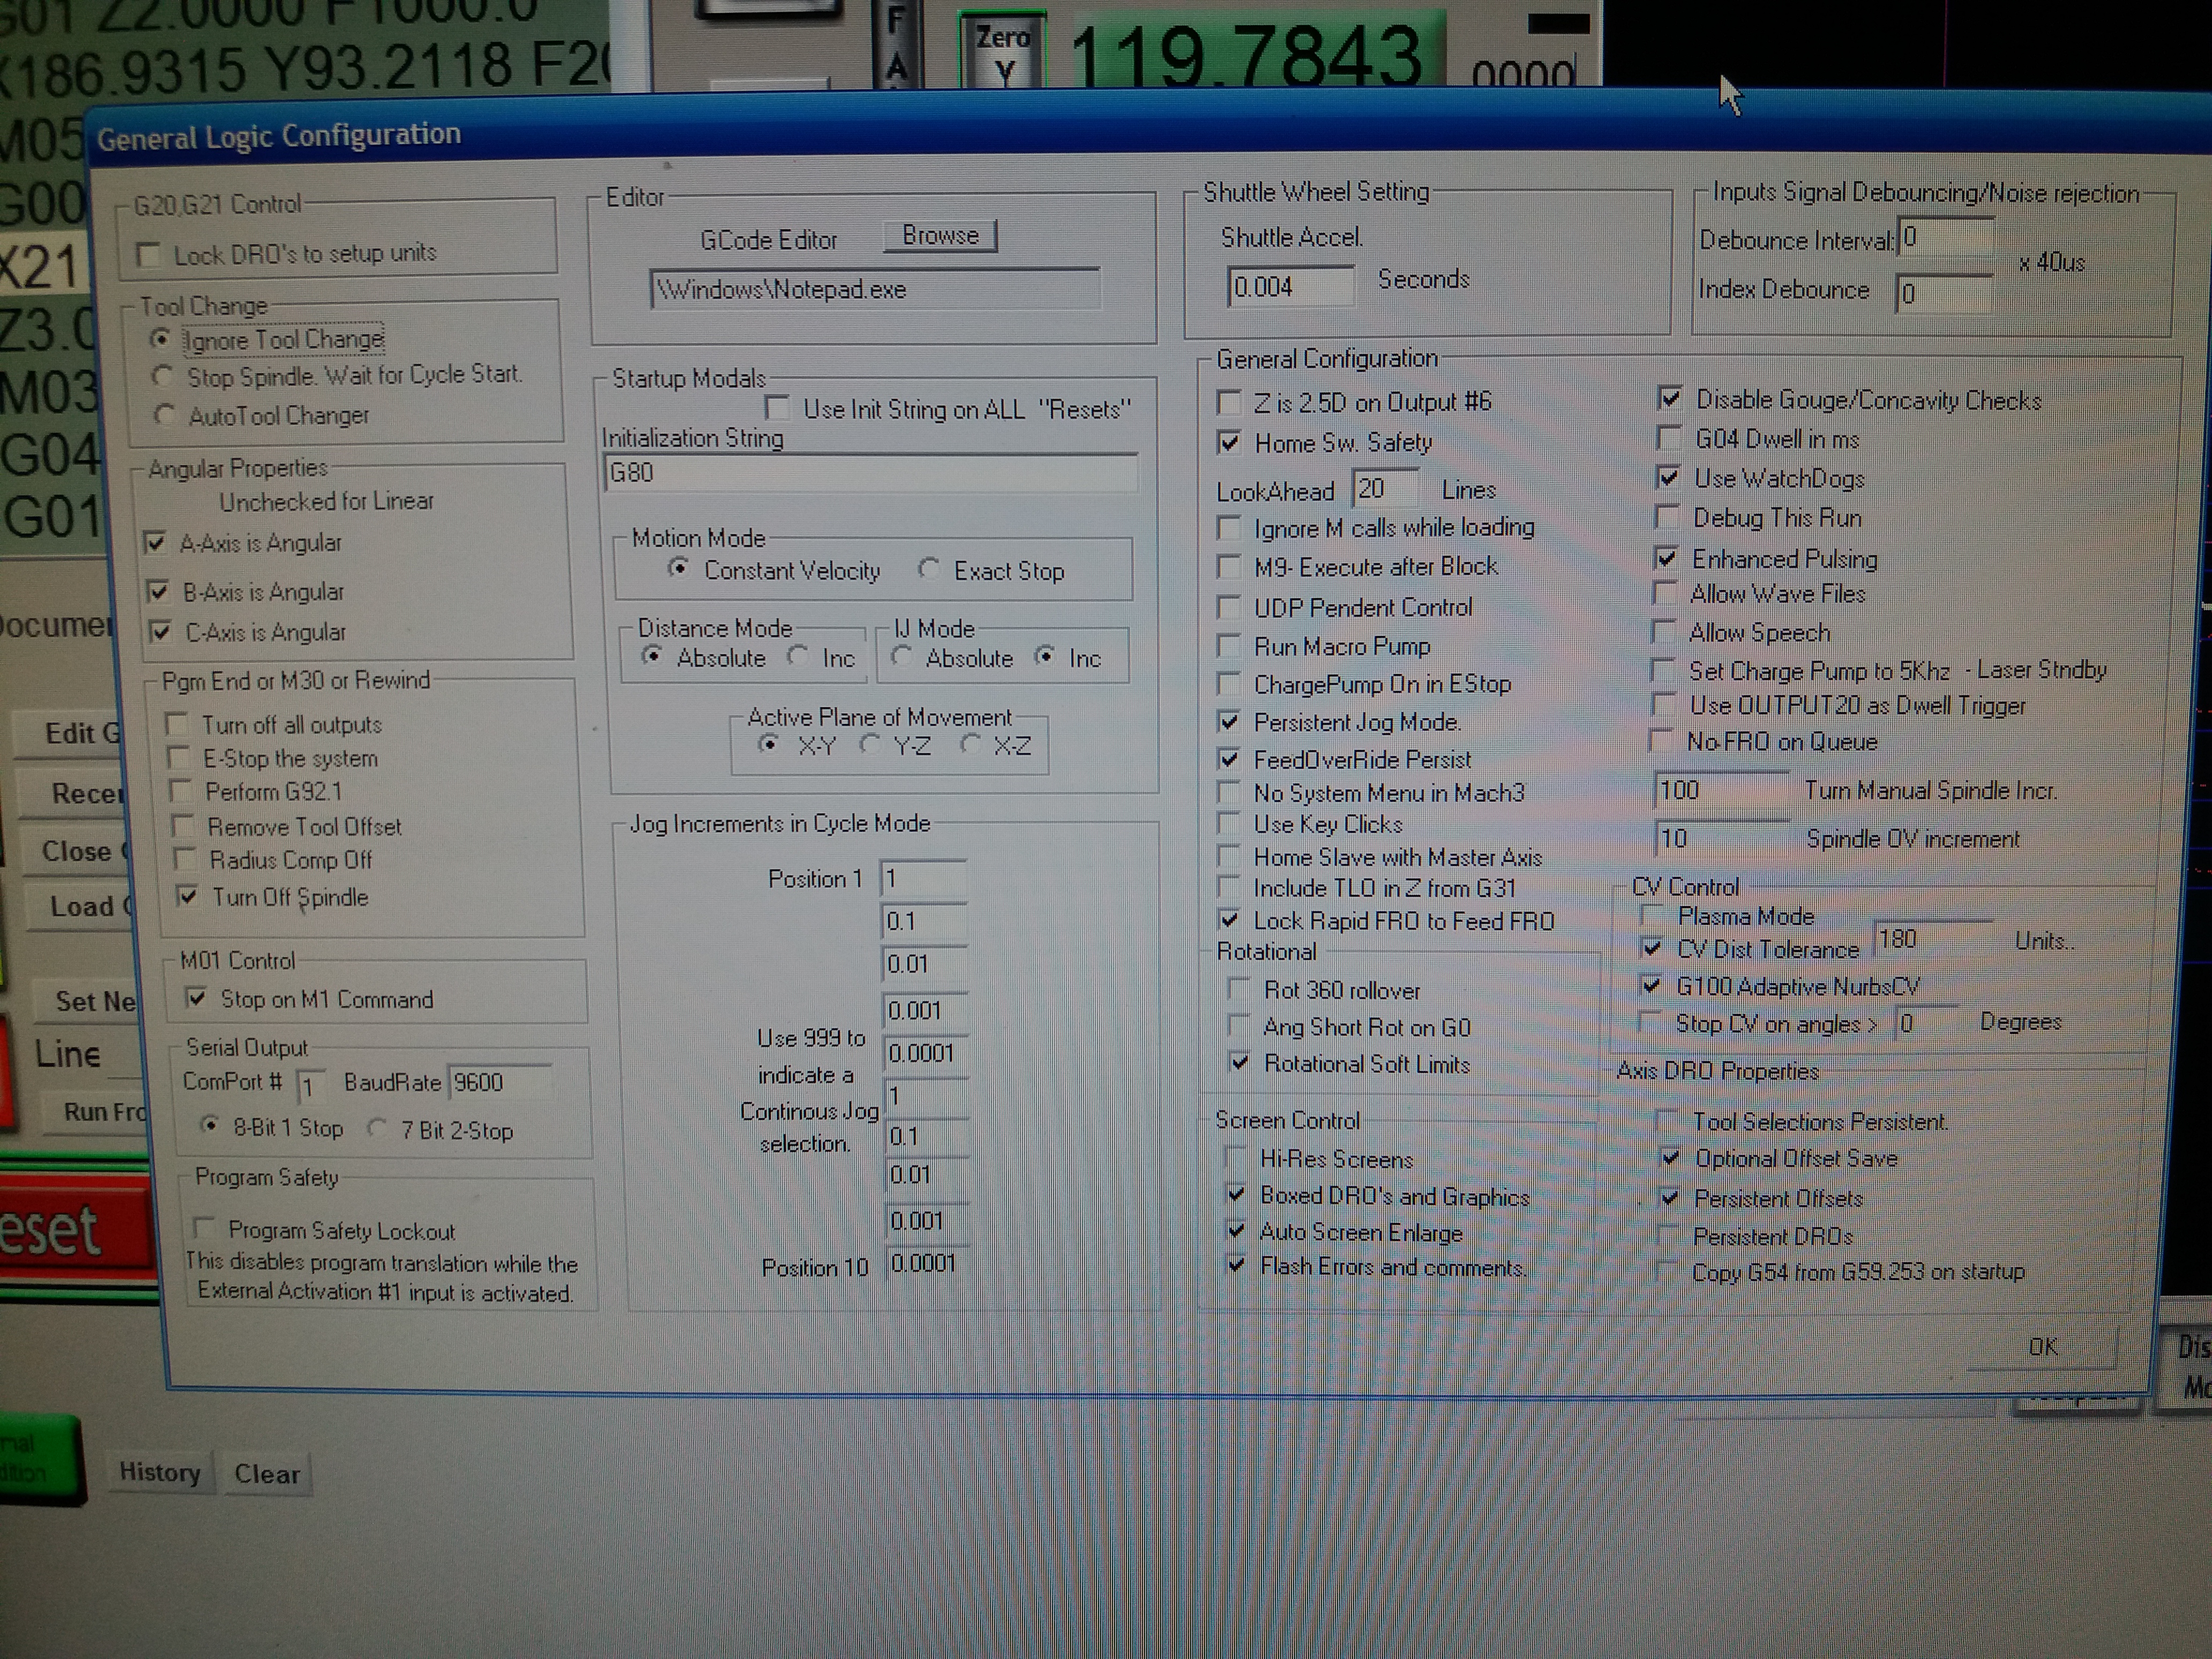Toggle Home Sw. Safety checkbox
Image resolution: width=2212 pixels, height=1659 pixels.
pyautogui.click(x=1229, y=443)
